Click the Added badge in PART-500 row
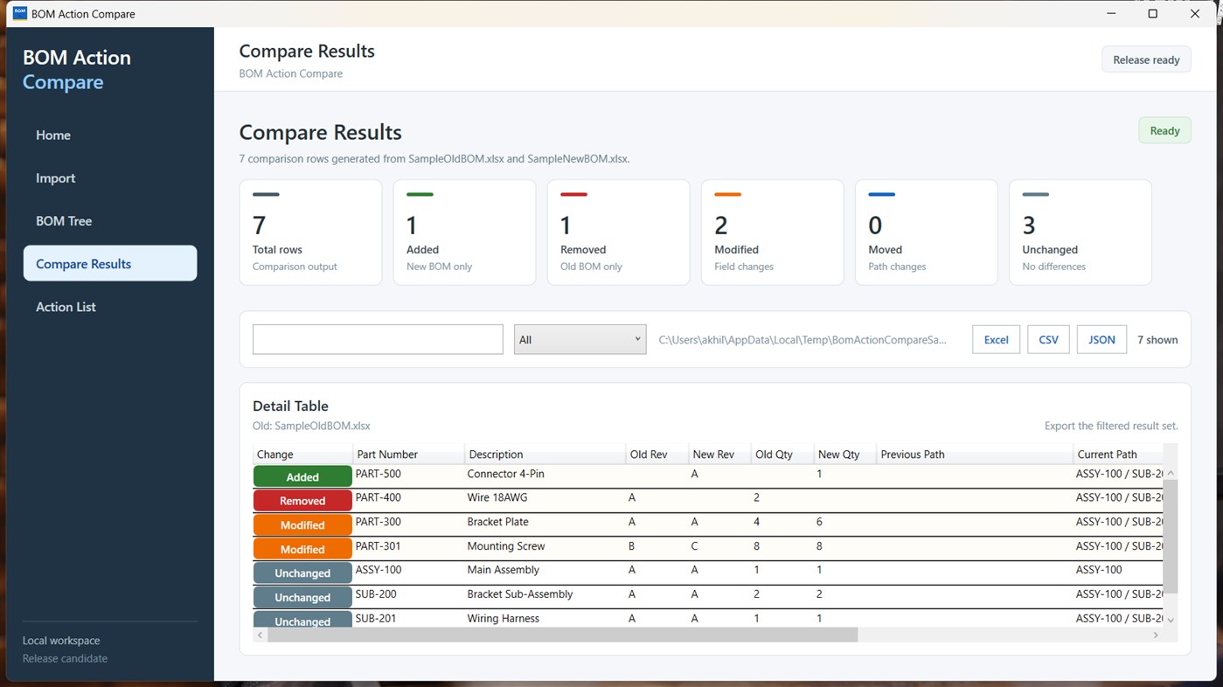The image size is (1223, 687). coord(302,476)
